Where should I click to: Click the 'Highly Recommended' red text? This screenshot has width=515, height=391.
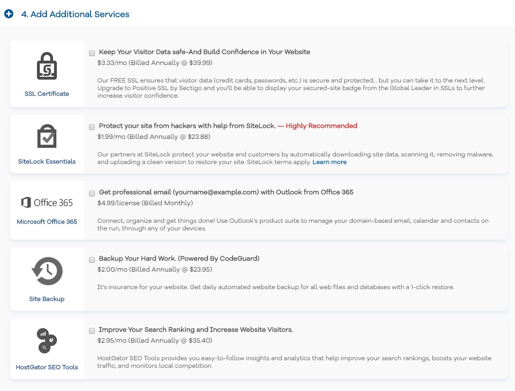point(321,126)
